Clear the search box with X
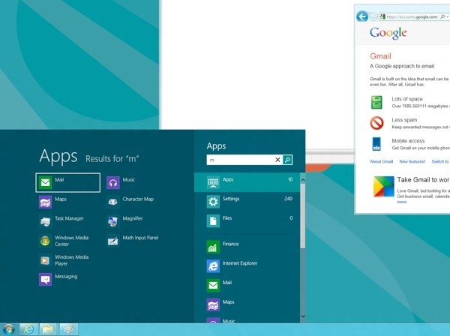Image resolution: width=450 pixels, height=336 pixels. coord(277,160)
